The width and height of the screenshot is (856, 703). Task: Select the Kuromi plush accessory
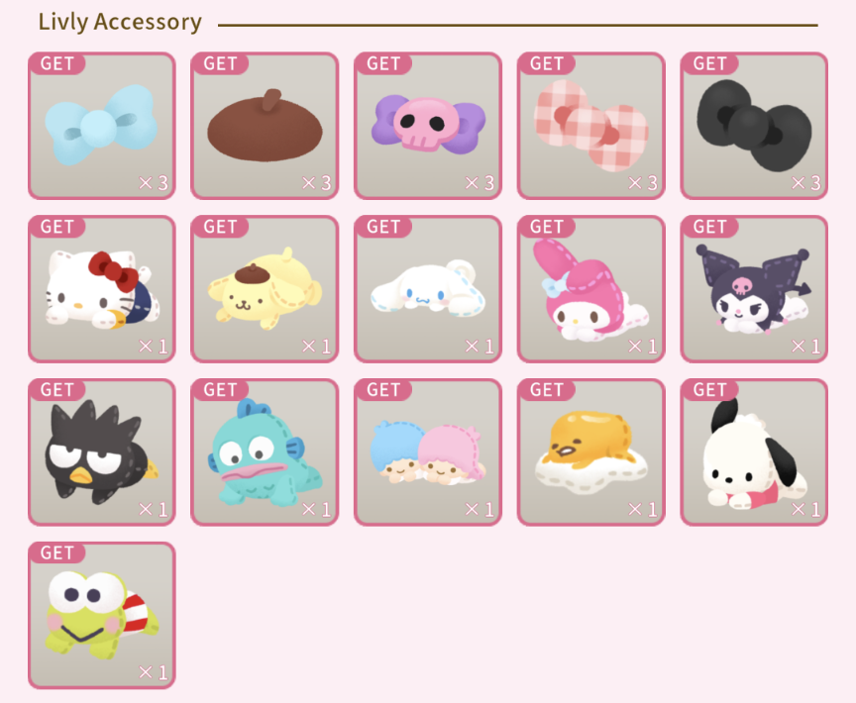coord(754,289)
